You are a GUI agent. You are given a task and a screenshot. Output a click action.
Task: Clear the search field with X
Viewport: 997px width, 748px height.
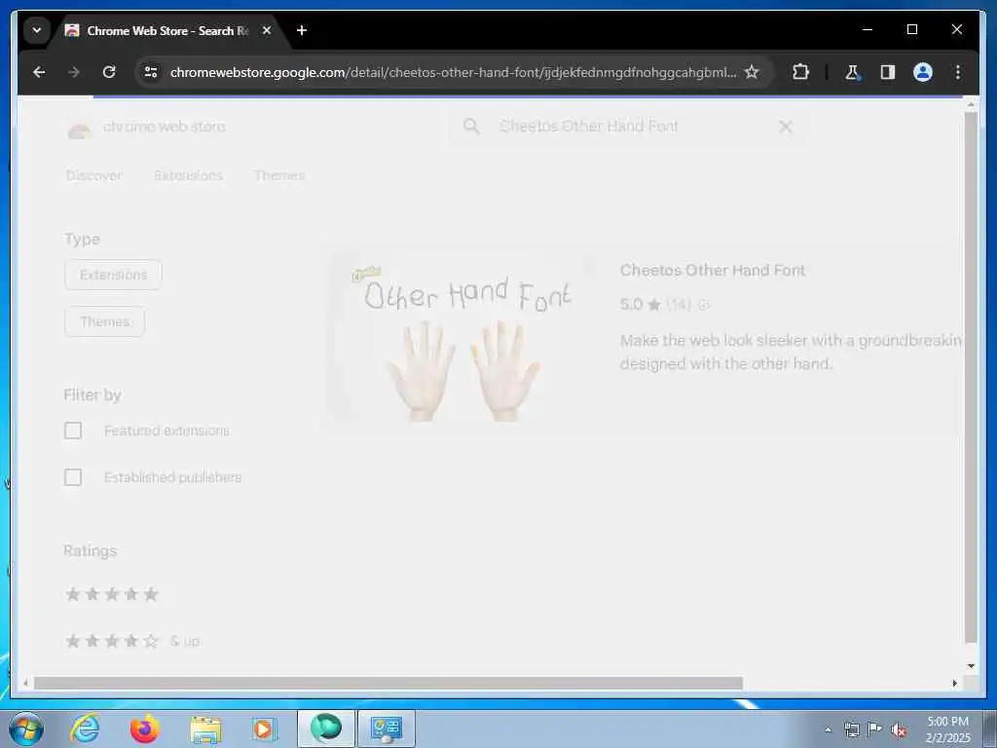click(x=786, y=127)
